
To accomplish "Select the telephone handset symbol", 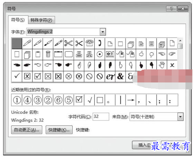I will (100, 43).
